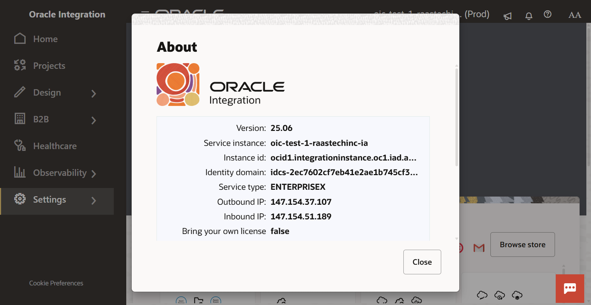The image size is (591, 305).
Task: Expand the Settings submenu chevron
Action: [93, 200]
